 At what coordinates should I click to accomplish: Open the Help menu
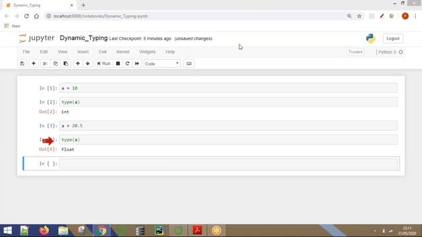pos(170,51)
